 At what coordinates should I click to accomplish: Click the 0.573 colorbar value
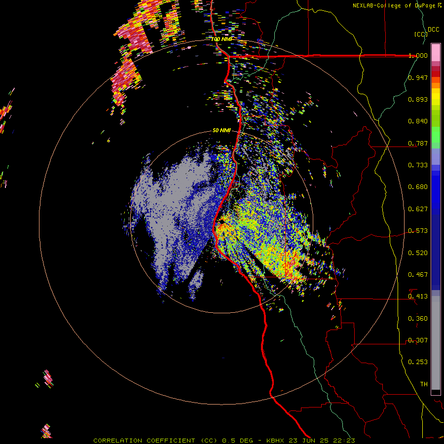(x=418, y=231)
